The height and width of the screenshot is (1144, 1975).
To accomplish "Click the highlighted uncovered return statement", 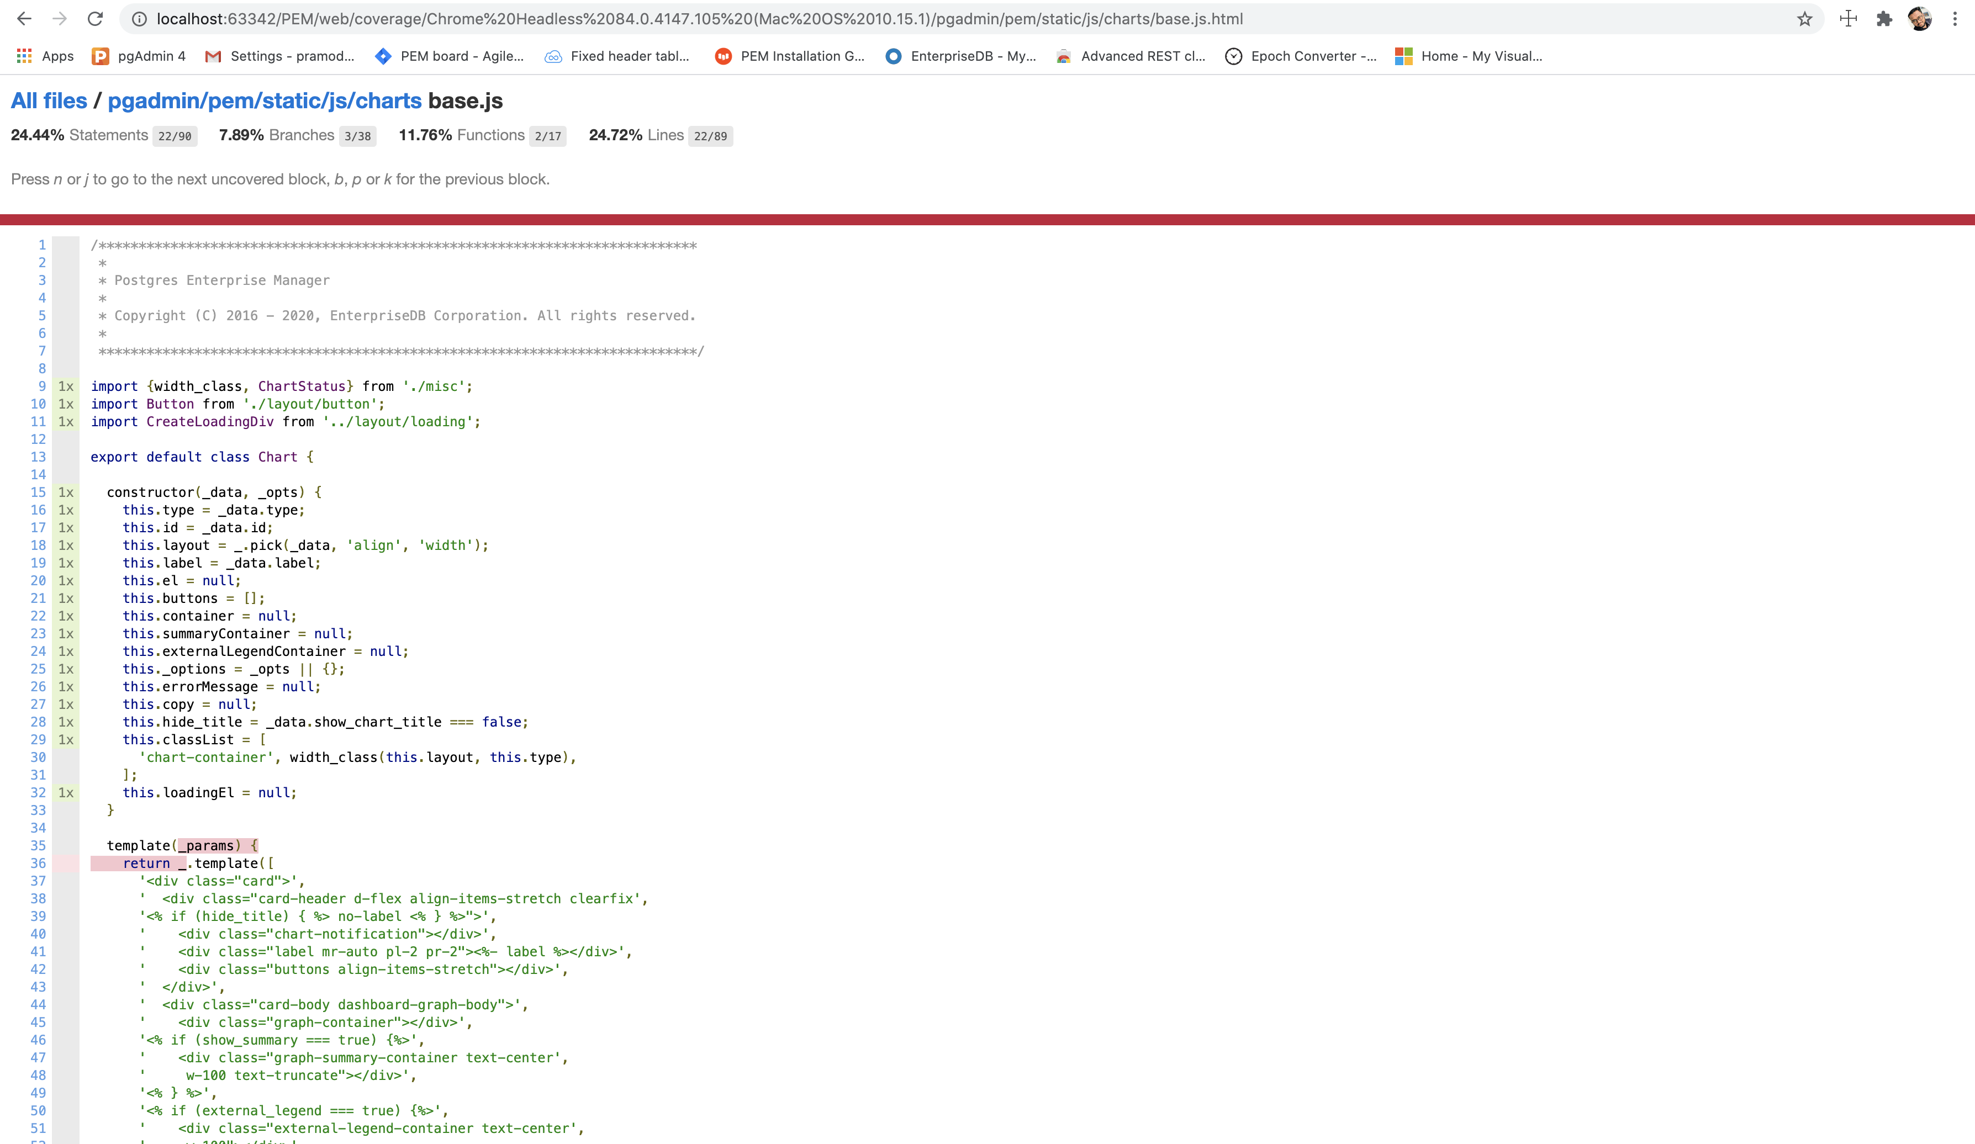I will click(x=146, y=864).
